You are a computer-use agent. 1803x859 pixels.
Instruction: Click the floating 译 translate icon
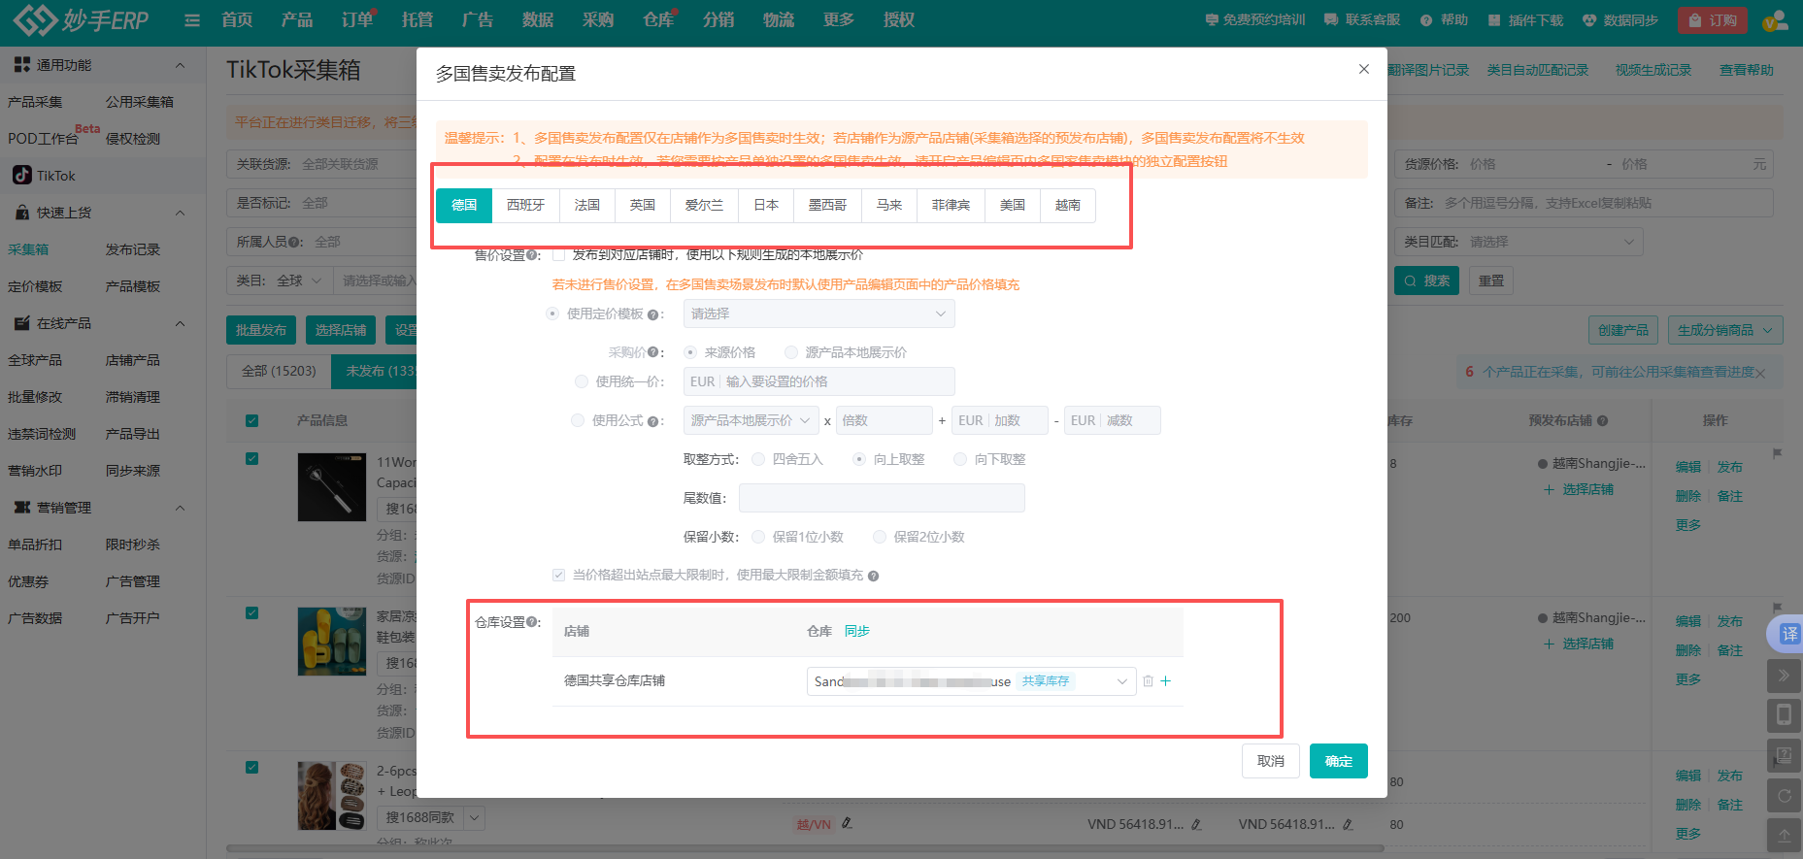[x=1788, y=634]
